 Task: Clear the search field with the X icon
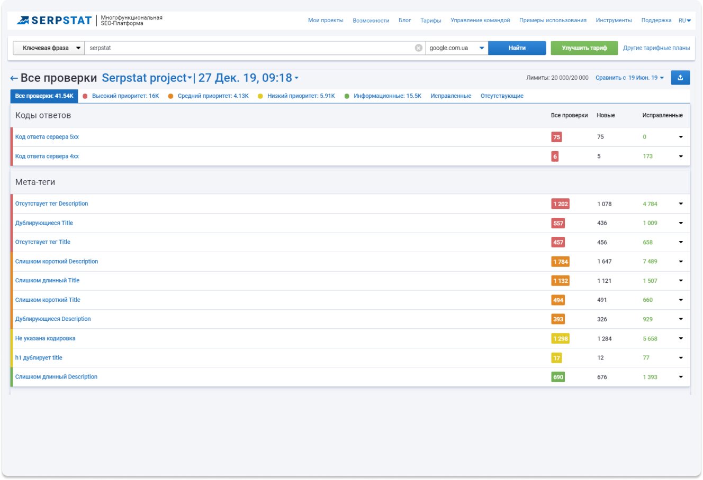click(419, 48)
